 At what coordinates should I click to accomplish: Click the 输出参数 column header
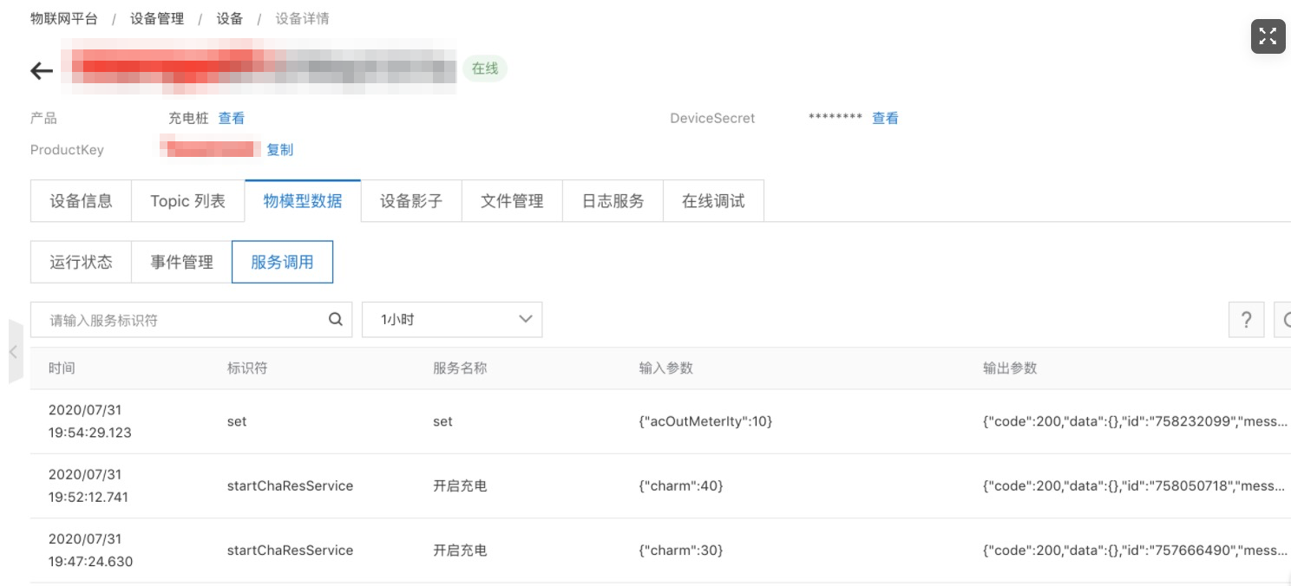pos(1010,368)
